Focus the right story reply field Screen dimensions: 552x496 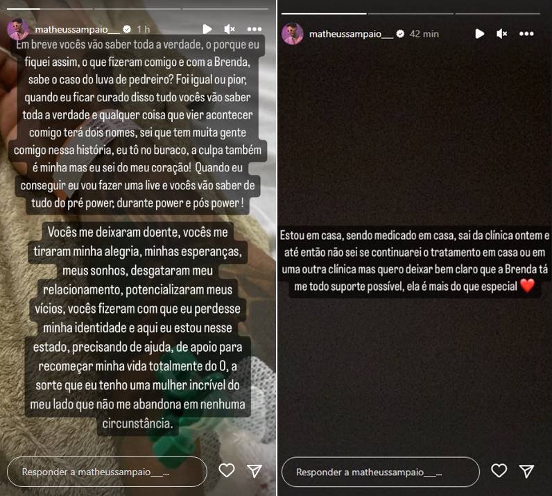[381, 472]
